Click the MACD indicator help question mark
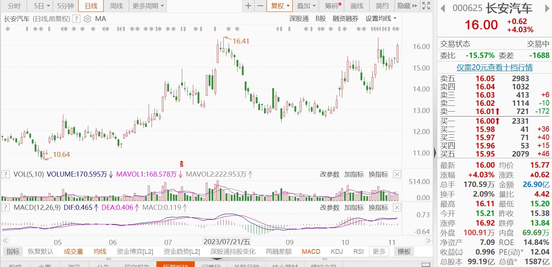The height and width of the screenshot is (267, 552). (x=6, y=207)
